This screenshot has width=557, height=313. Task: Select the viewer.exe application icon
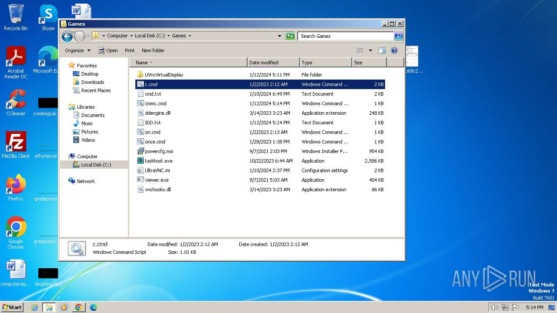coord(140,180)
